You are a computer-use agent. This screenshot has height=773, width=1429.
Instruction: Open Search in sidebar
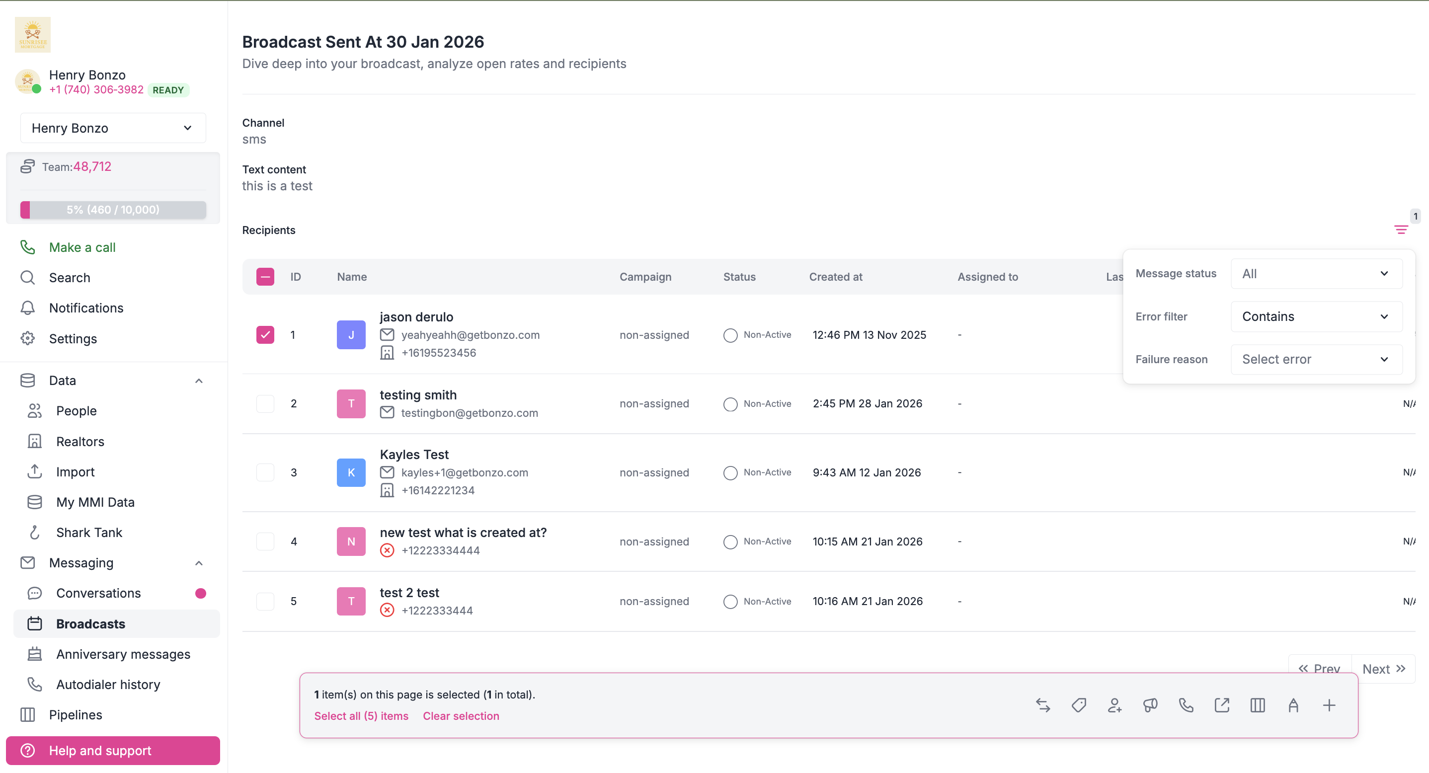pyautogui.click(x=70, y=278)
